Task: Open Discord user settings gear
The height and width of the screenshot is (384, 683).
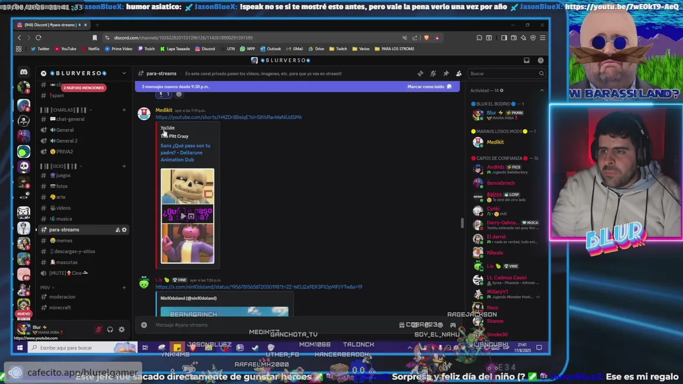Action: [122, 330]
